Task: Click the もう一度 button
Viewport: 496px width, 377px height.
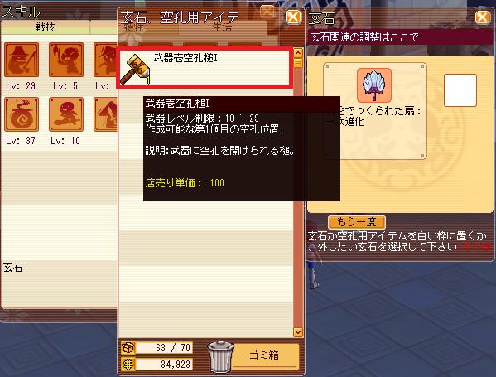Action: click(x=357, y=222)
